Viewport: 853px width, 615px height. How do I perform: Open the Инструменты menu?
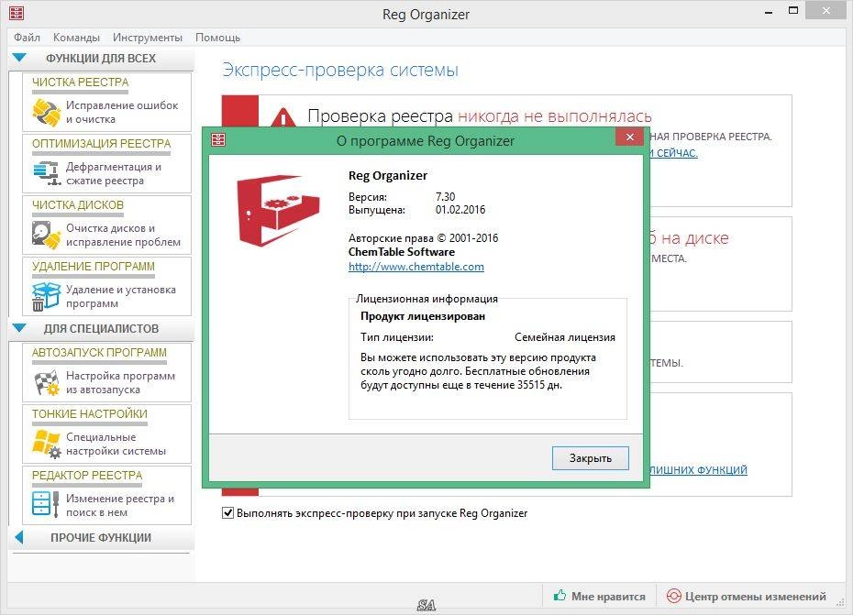pos(148,38)
